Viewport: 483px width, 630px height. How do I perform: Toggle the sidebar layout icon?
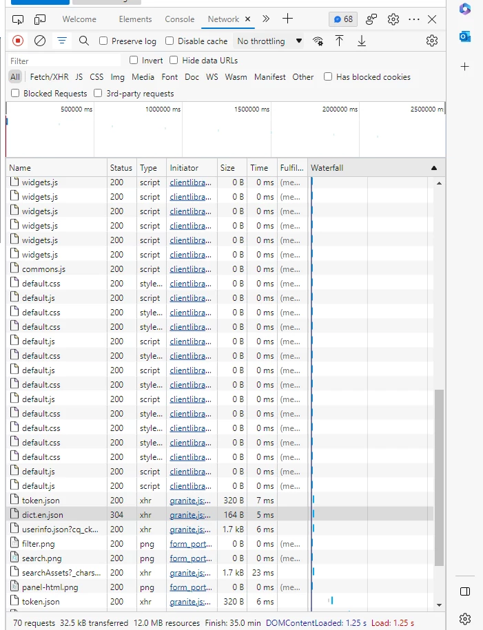465,591
